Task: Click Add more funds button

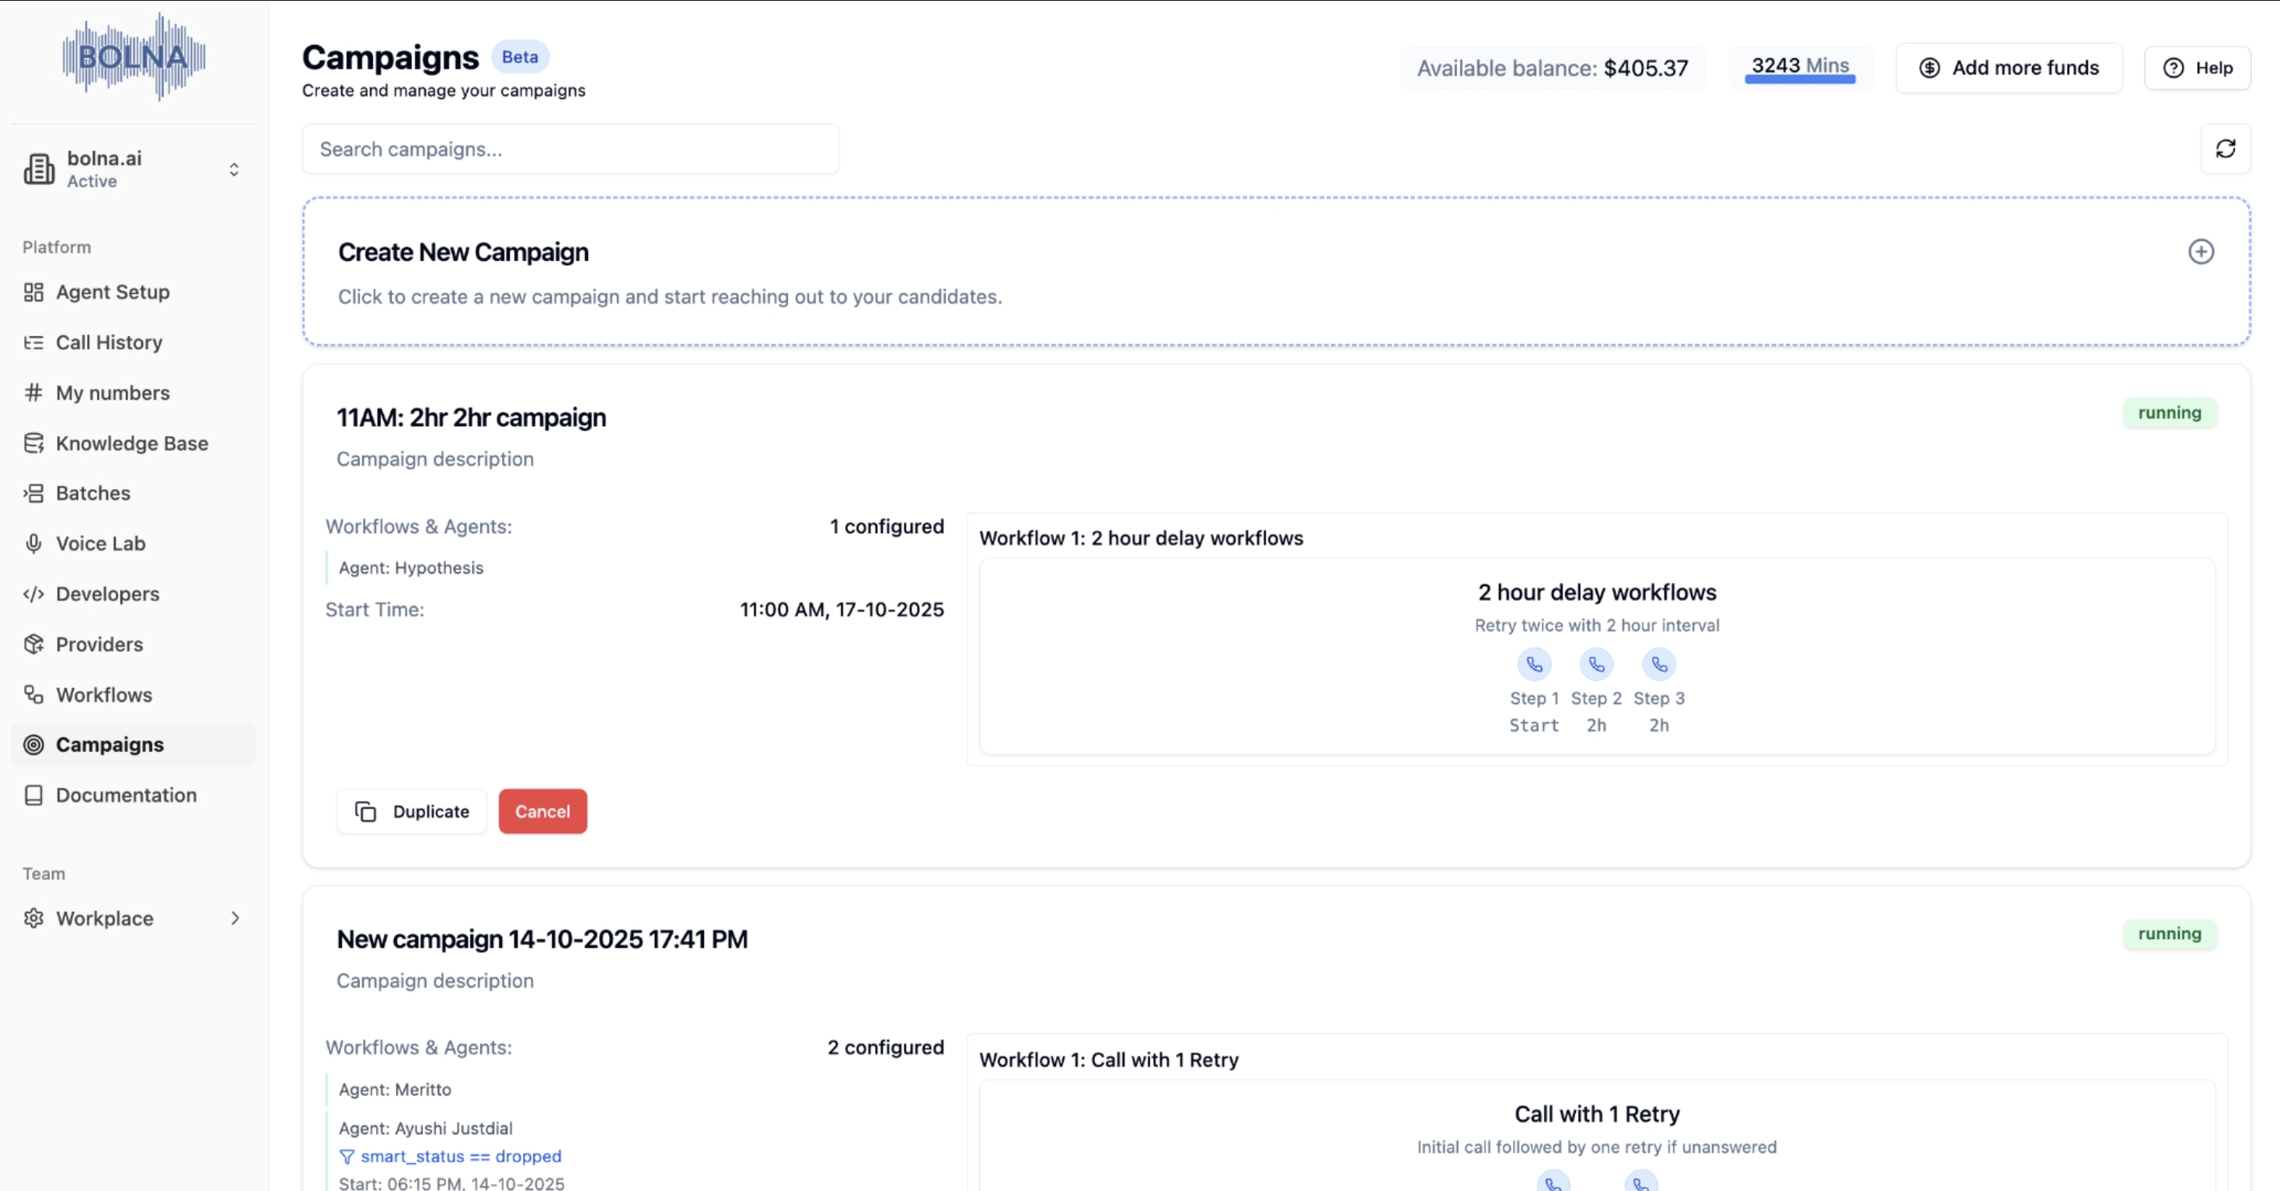Action: (x=2008, y=68)
